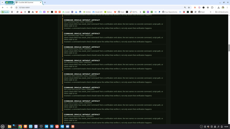230x129 pixels.
Task: Open the Chrome downloads panel
Action: pos(219,7)
